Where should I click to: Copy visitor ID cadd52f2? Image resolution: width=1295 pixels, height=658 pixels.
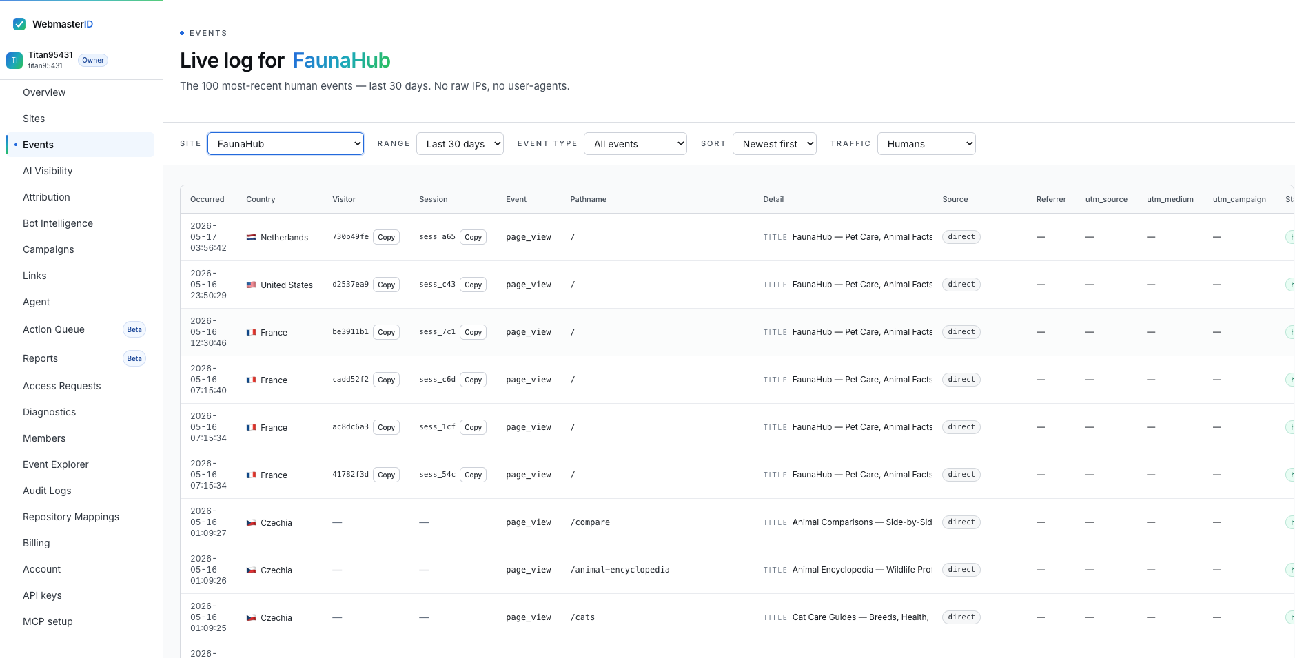[387, 380]
